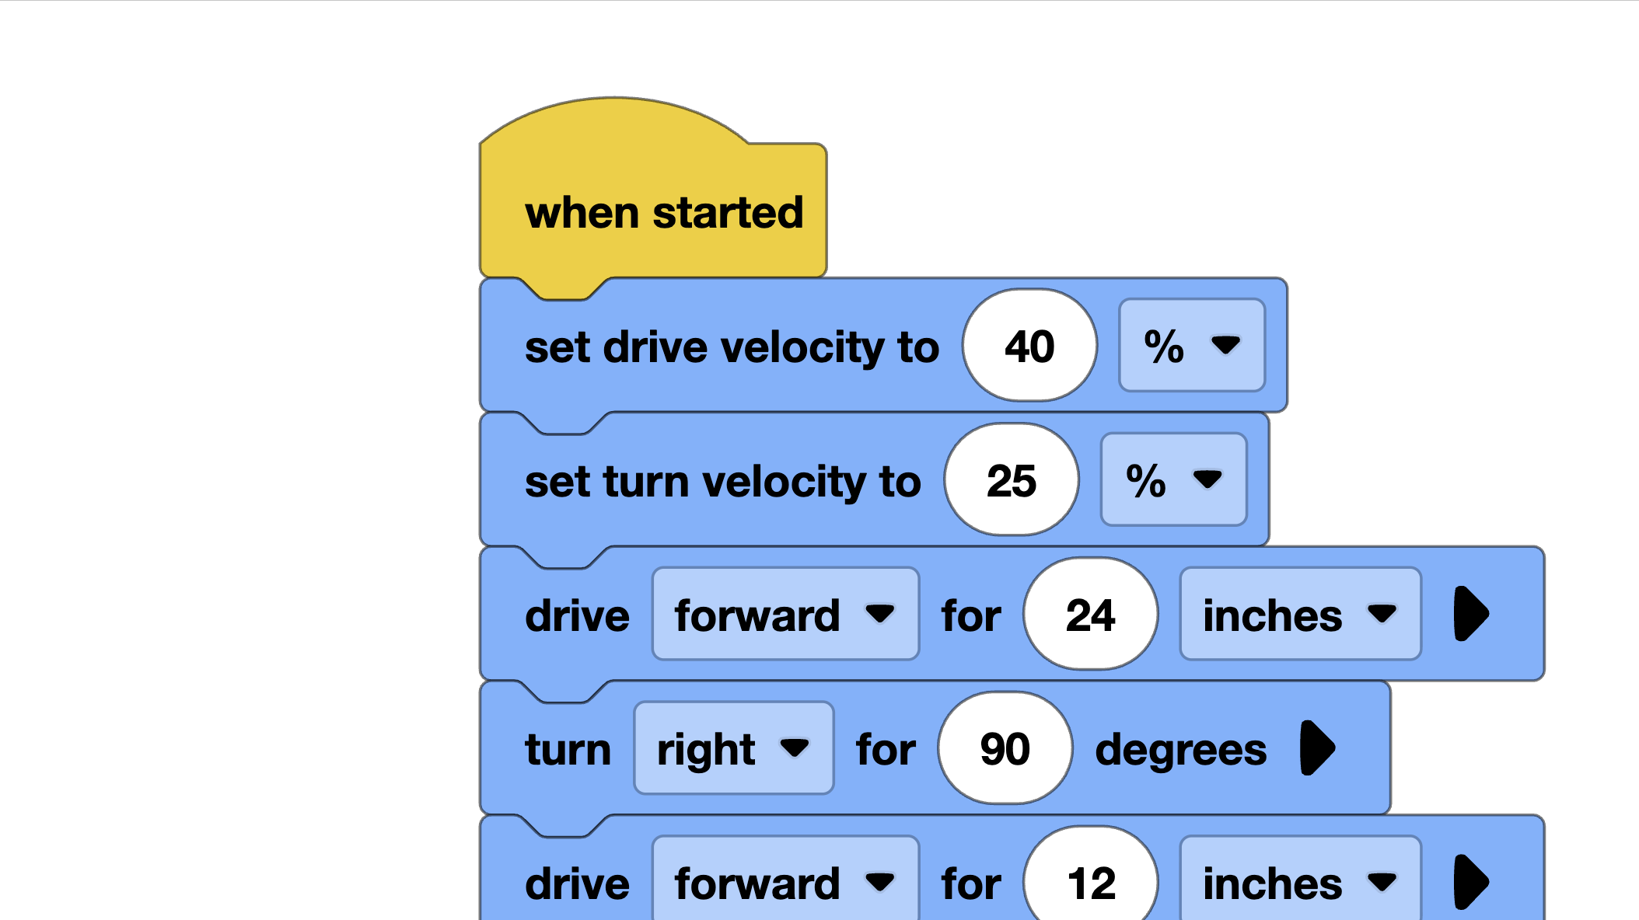Expand the turn right block's arrow

(1318, 748)
